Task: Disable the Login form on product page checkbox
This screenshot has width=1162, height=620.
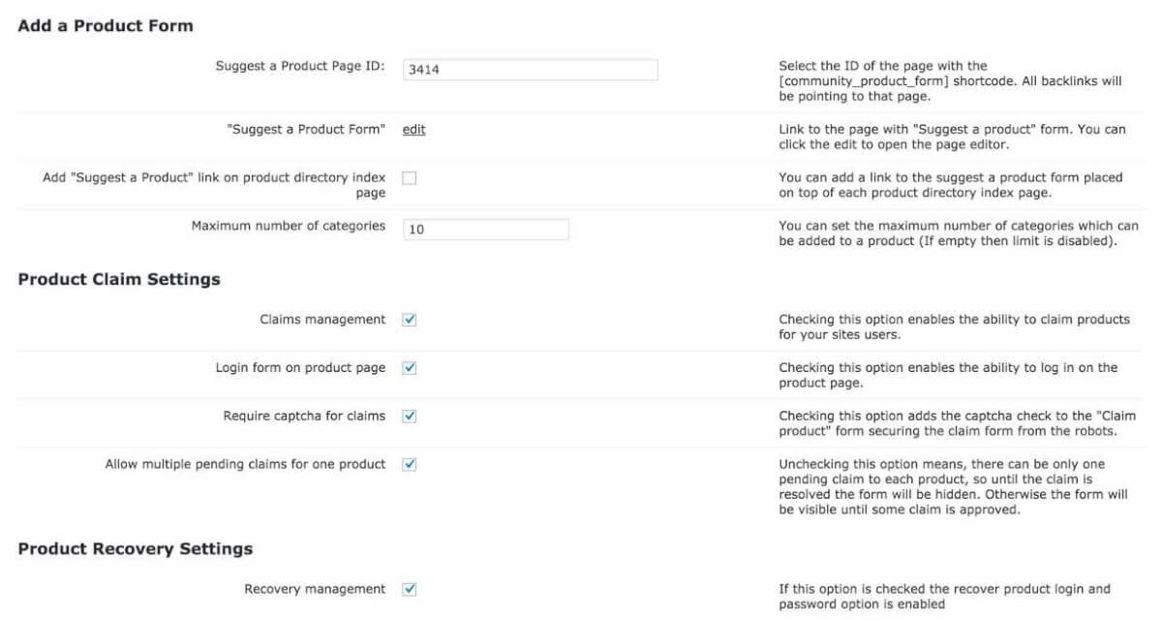Action: [x=410, y=368]
